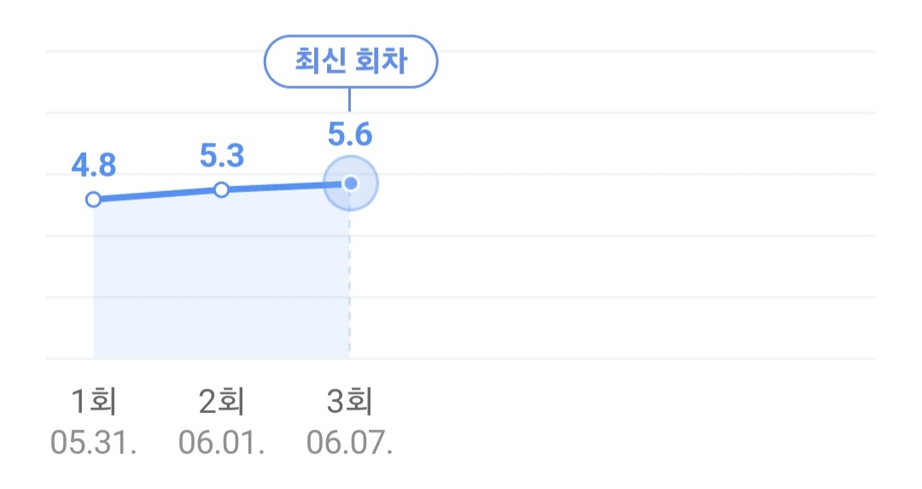922x489 pixels.
Task: Click the episode 1 data point circle
Action: tap(93, 200)
